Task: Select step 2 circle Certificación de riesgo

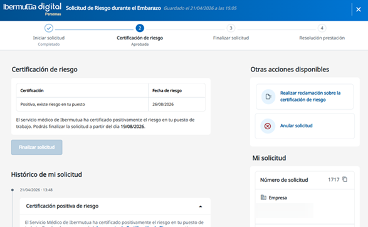Action: [x=140, y=28]
